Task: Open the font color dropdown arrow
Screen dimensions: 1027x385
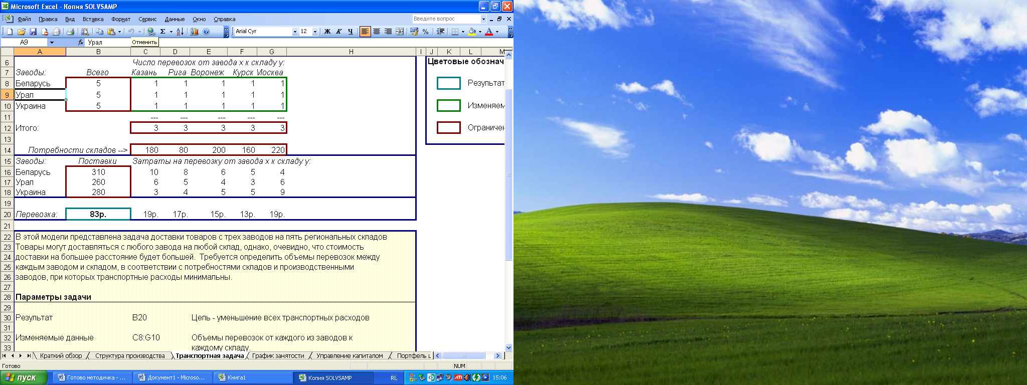Action: pyautogui.click(x=497, y=32)
